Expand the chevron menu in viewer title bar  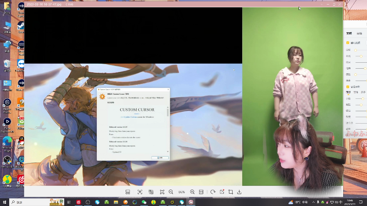[x=322, y=4]
